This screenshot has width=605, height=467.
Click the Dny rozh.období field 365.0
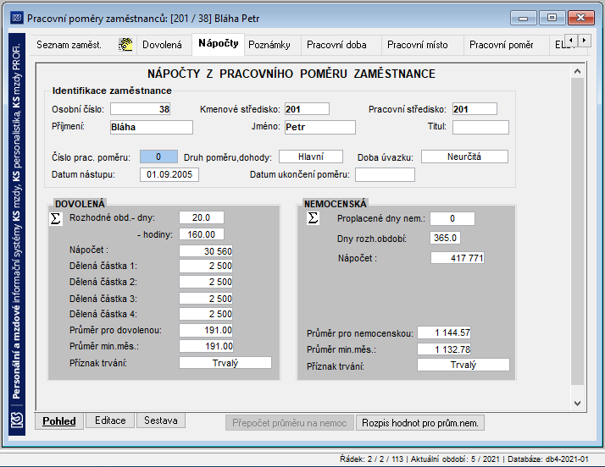pyautogui.click(x=445, y=238)
